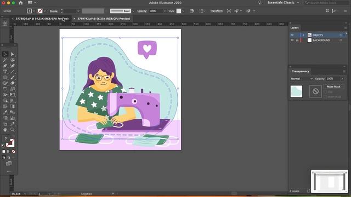Screen dimensions: 351x197
Task: Set color mode to None
Action: (13, 152)
